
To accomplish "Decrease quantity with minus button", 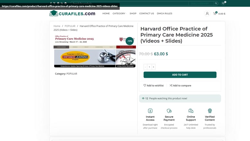I will (145, 67).
